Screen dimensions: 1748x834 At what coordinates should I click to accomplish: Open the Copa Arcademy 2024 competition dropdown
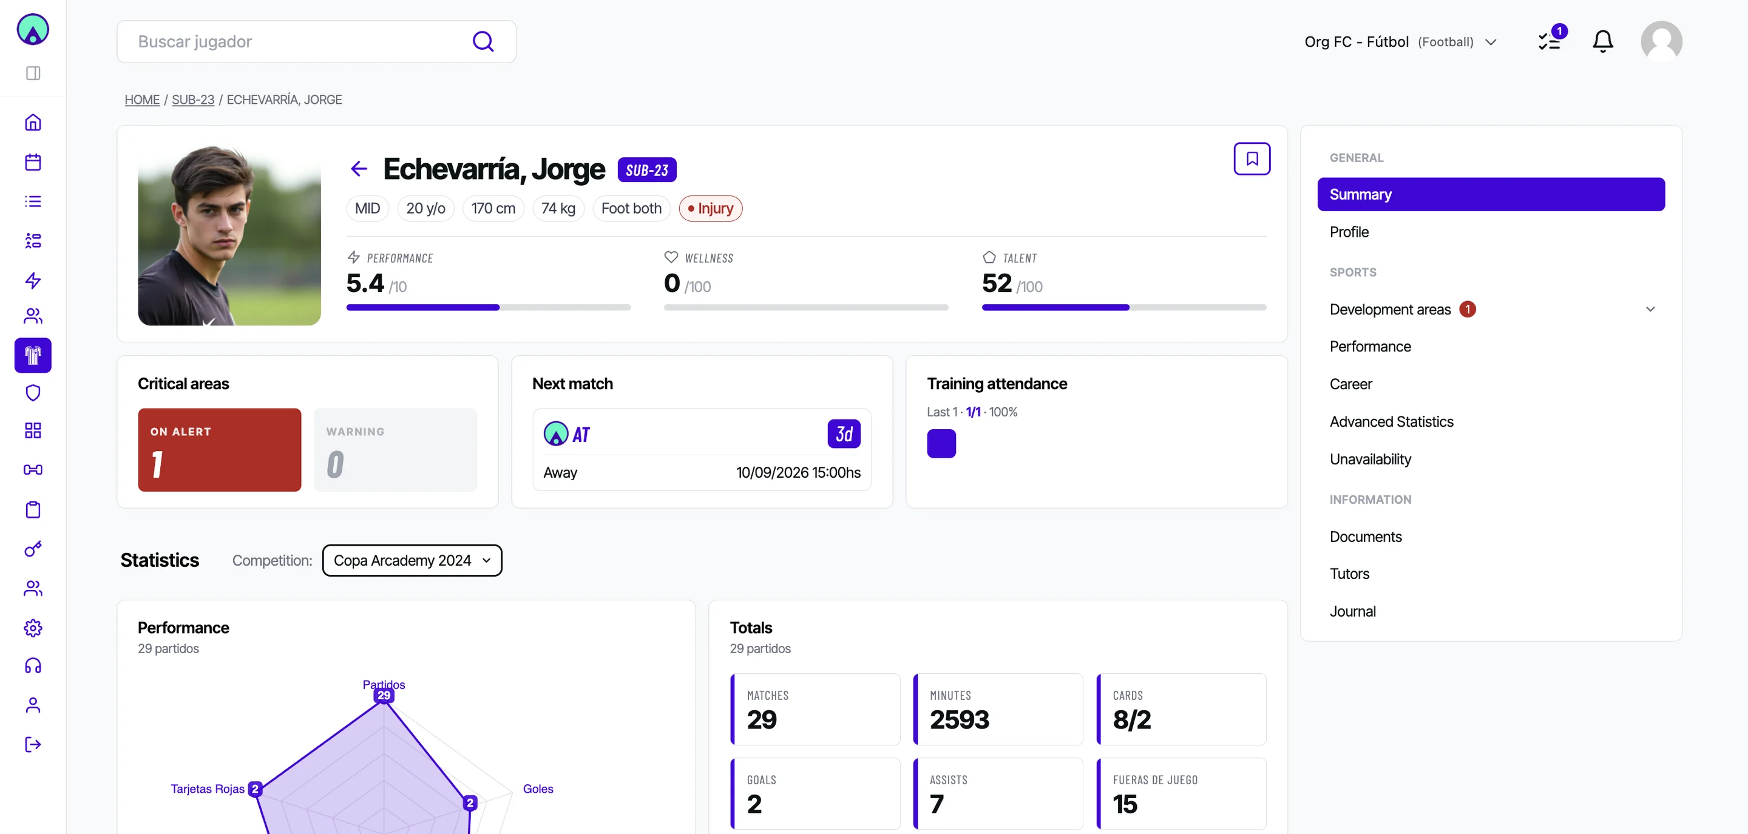412,560
